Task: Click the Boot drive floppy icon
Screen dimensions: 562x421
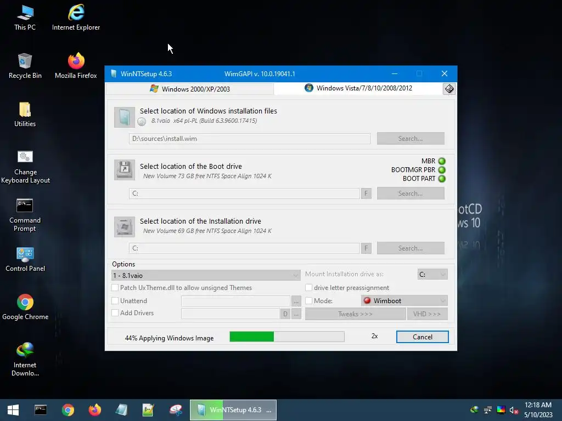Action: point(125,170)
